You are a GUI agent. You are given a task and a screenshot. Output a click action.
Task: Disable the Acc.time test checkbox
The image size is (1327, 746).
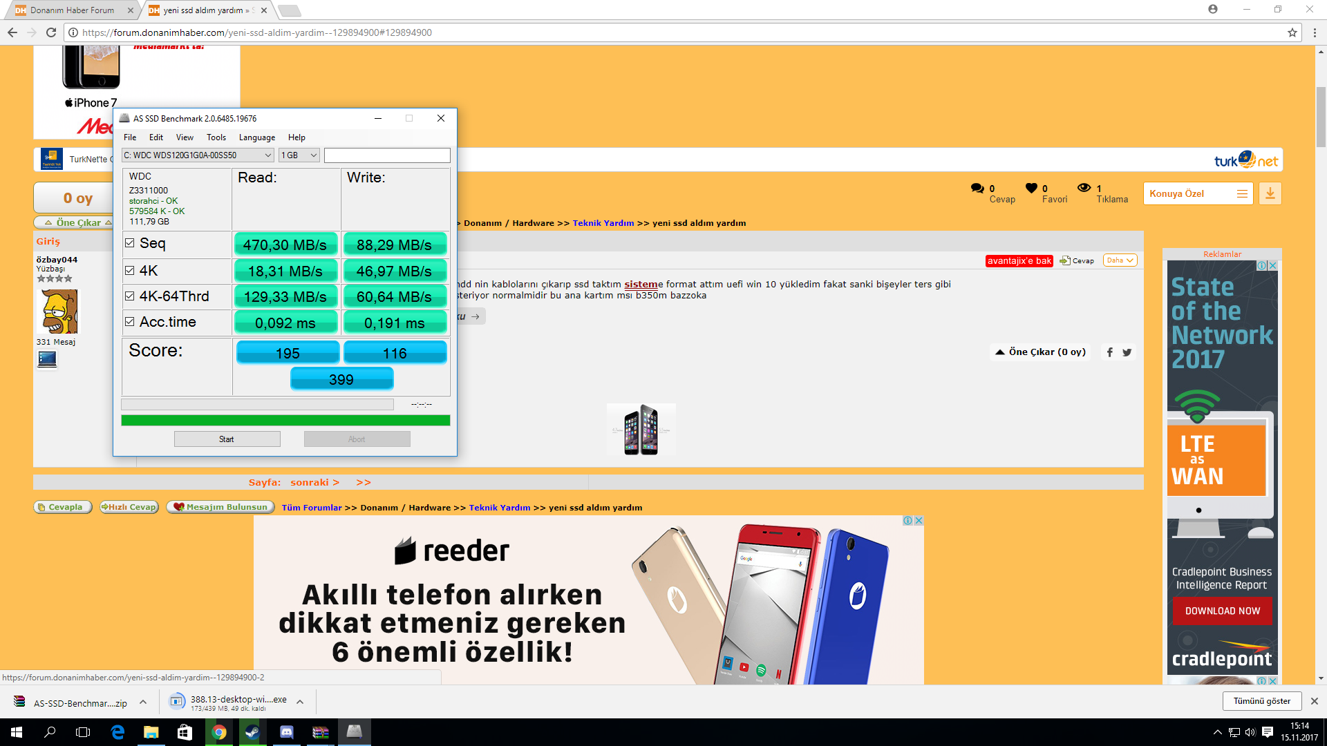coord(130,322)
